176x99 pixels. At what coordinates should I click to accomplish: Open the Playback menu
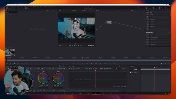(x=34, y=6)
